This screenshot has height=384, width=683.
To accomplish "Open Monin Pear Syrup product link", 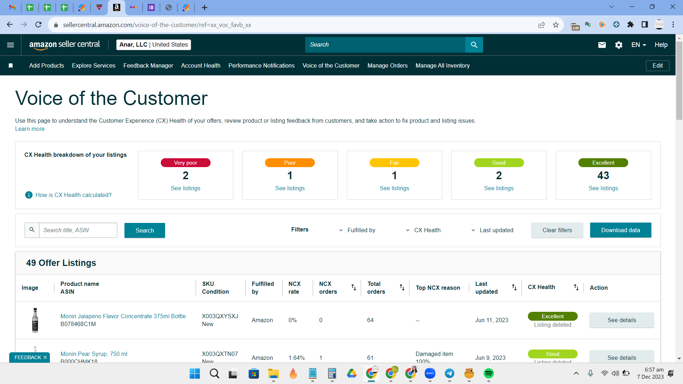I will point(94,354).
